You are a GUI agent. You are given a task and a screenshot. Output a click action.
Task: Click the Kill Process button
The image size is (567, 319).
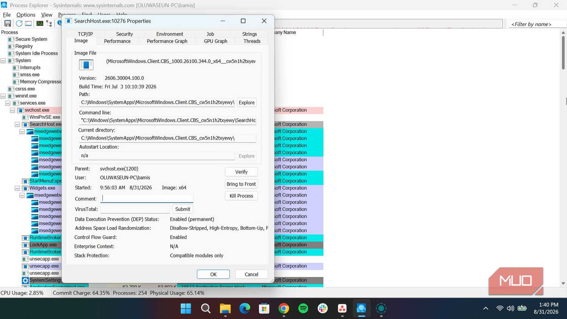click(x=241, y=196)
